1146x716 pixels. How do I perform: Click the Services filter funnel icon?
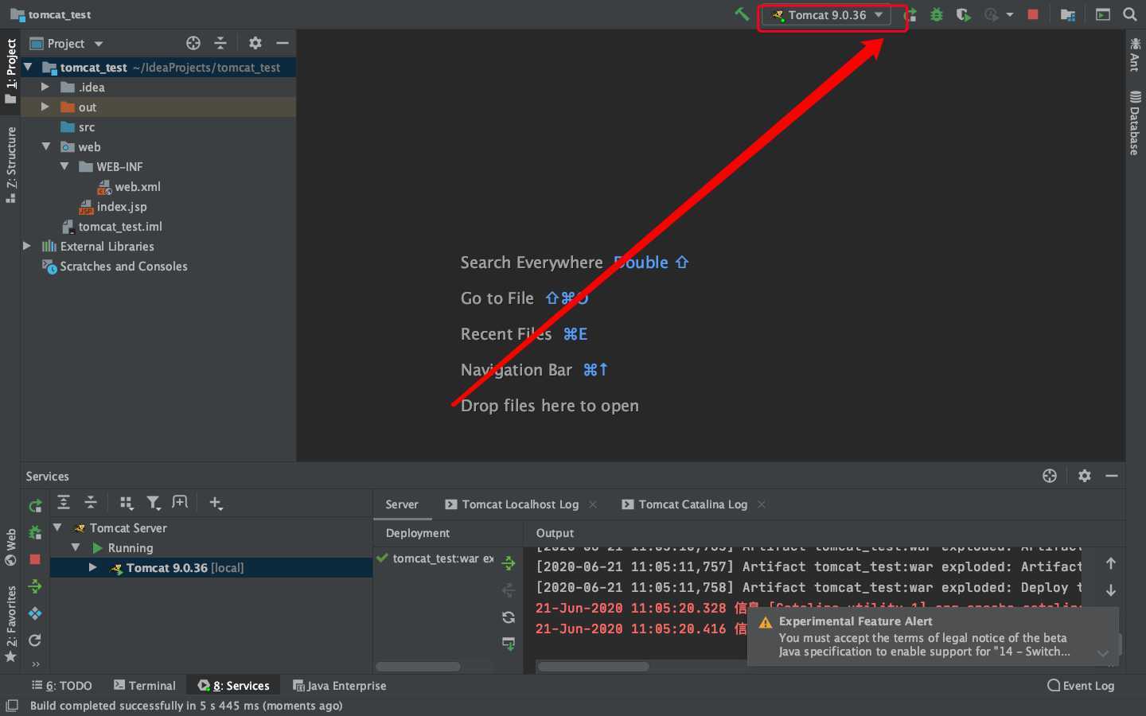tap(153, 503)
